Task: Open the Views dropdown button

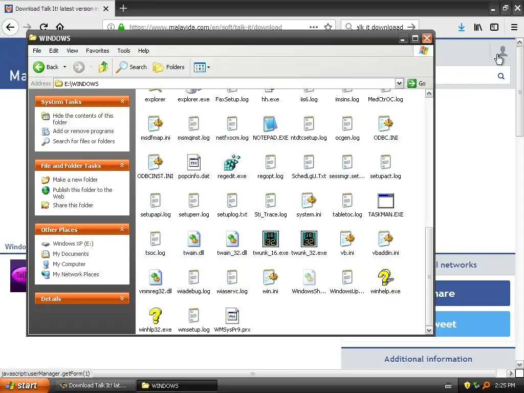Action: [202, 67]
